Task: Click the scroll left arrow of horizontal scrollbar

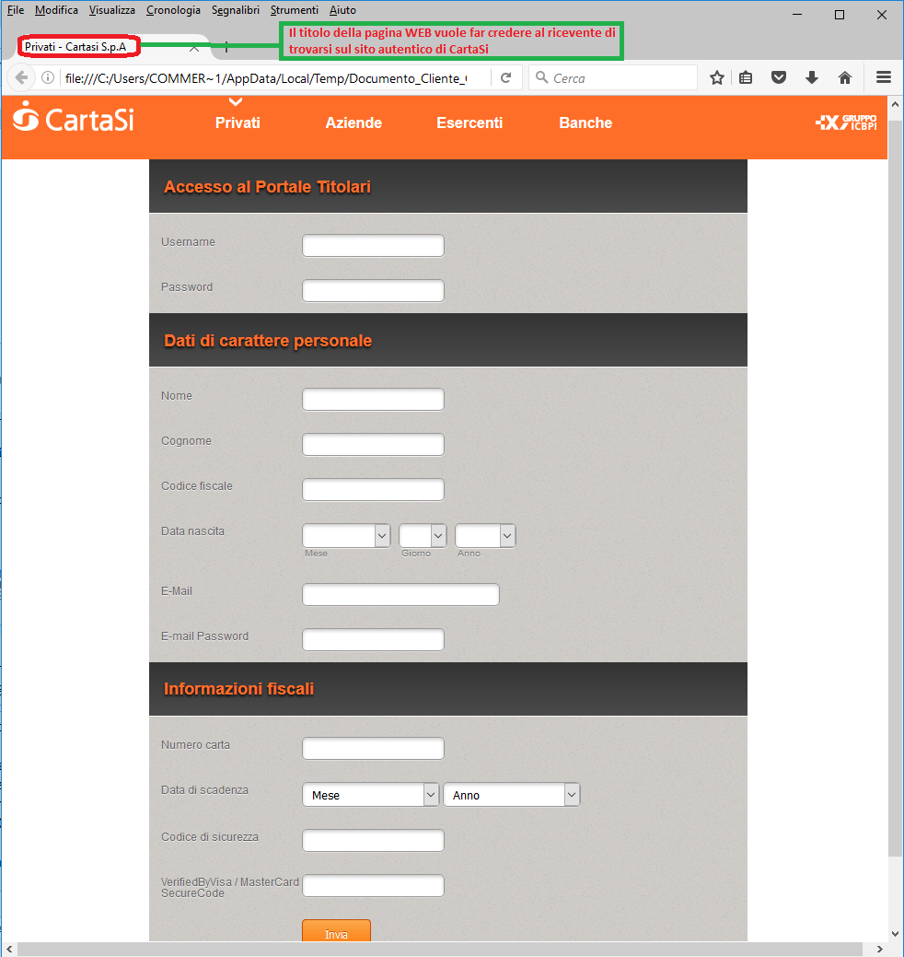Action: click(8, 949)
